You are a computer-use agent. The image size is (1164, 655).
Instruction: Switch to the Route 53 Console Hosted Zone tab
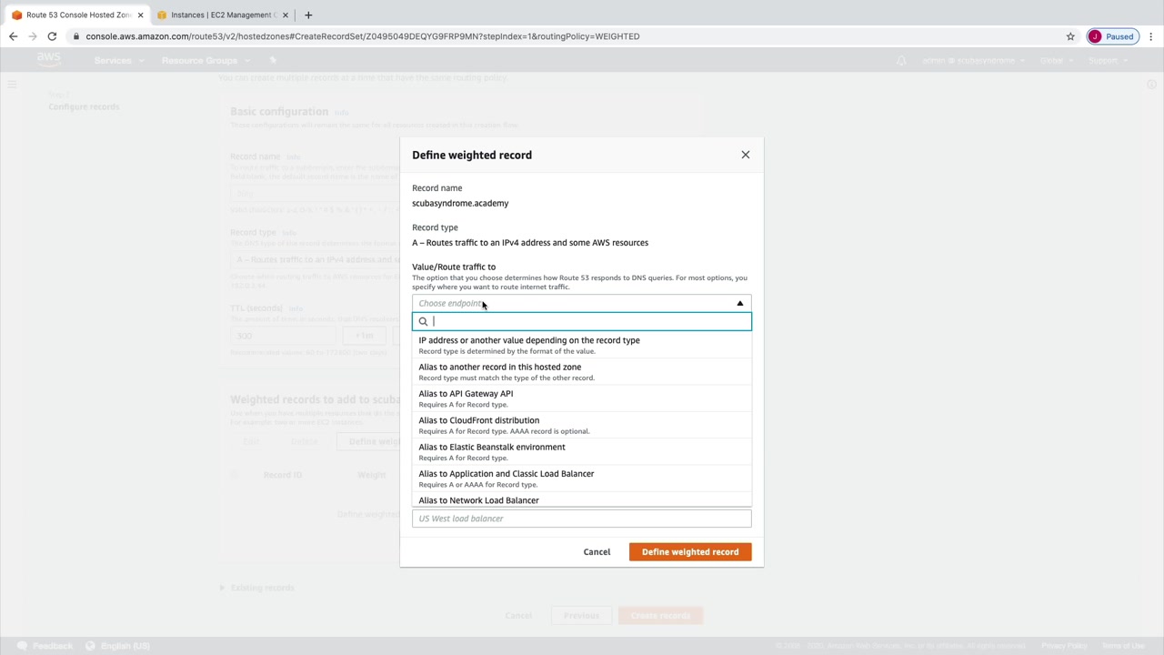[77, 15]
